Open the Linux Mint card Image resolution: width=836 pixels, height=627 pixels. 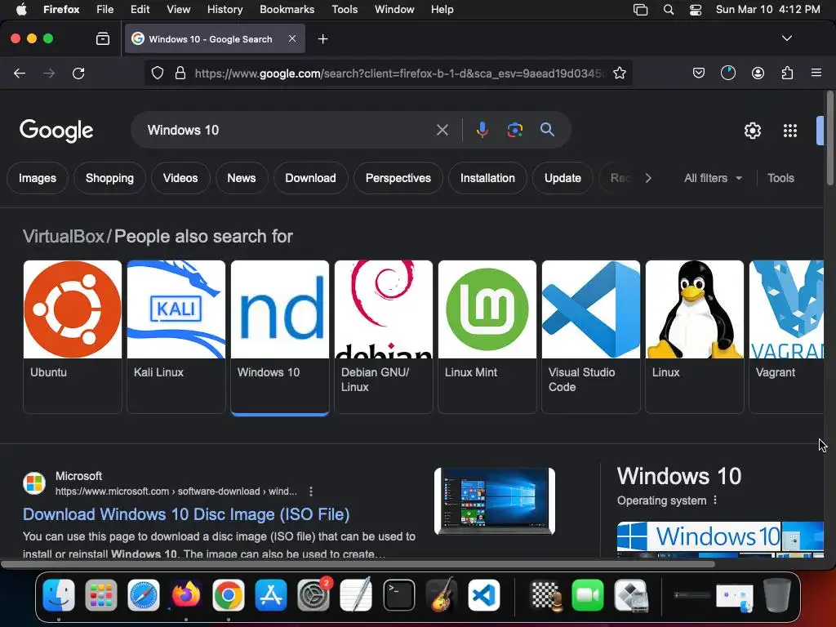click(x=487, y=337)
